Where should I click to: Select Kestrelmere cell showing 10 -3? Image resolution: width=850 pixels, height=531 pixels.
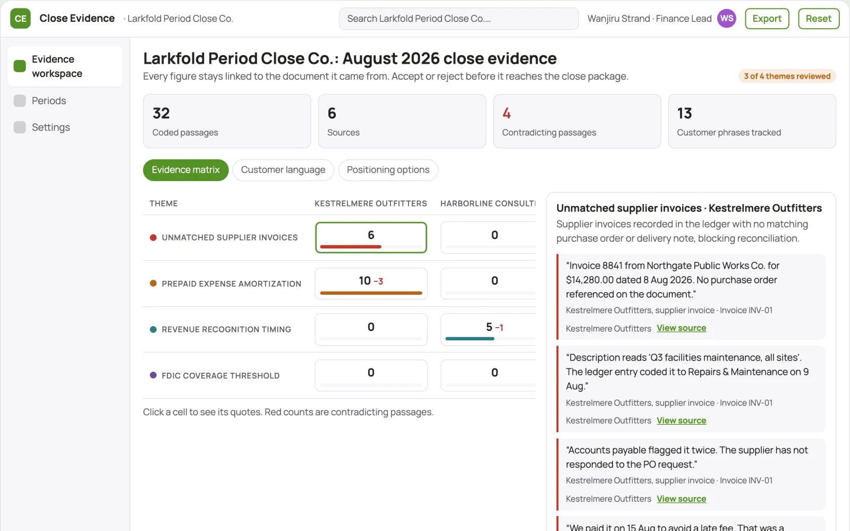pos(371,284)
